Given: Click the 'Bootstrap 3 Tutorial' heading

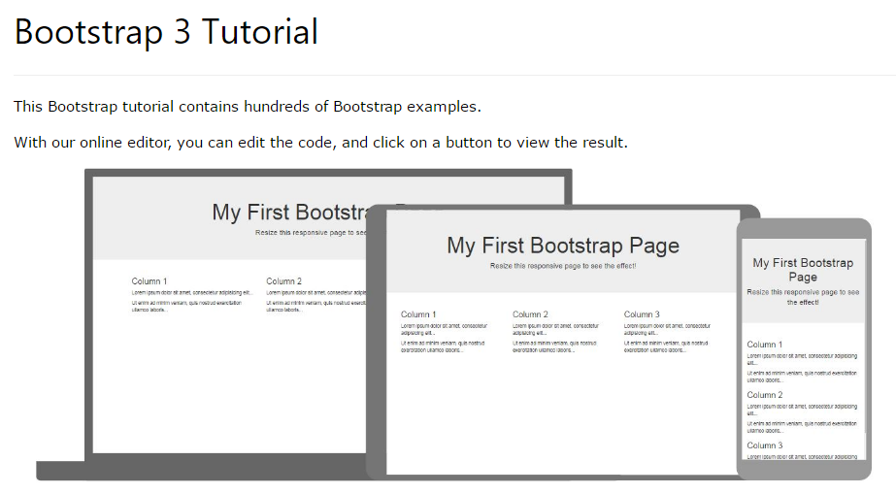Looking at the screenshot, I should (x=166, y=32).
